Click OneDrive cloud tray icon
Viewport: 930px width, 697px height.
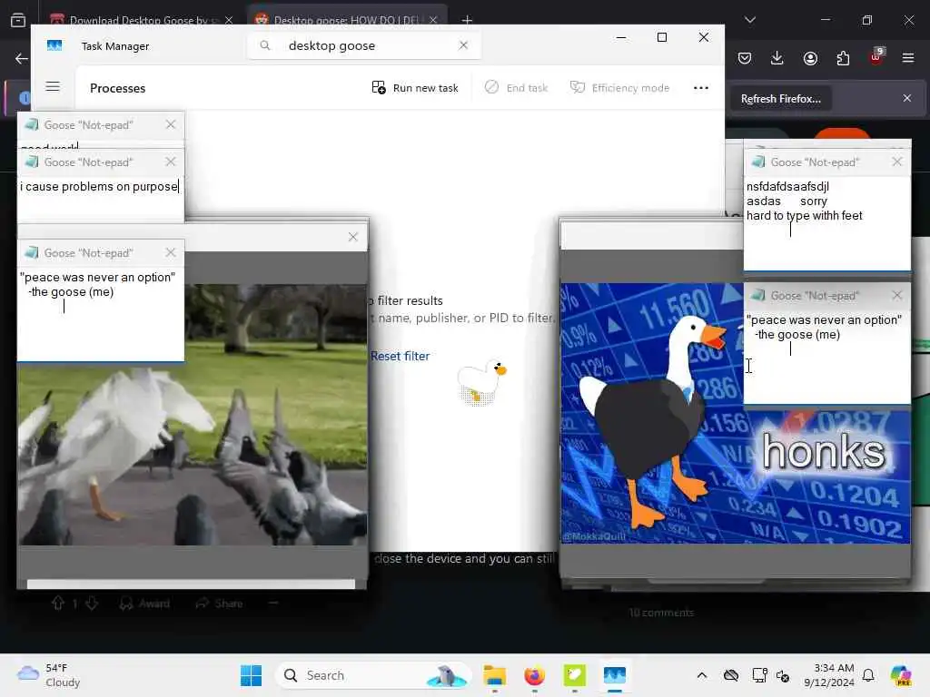coord(731,675)
